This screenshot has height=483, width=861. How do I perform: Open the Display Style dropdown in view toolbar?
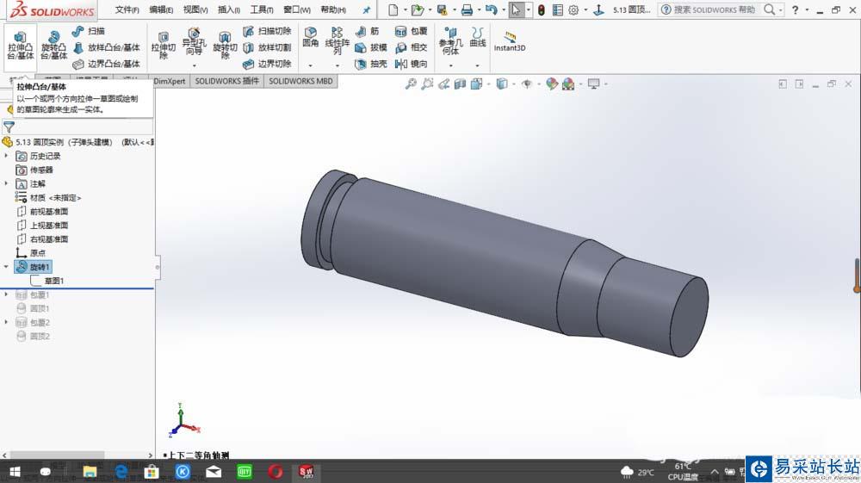coord(514,84)
